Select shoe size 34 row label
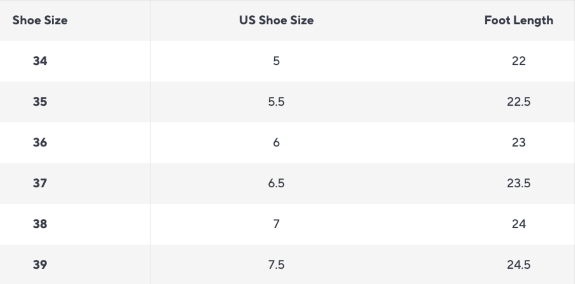This screenshot has height=284, width=575. coord(40,61)
